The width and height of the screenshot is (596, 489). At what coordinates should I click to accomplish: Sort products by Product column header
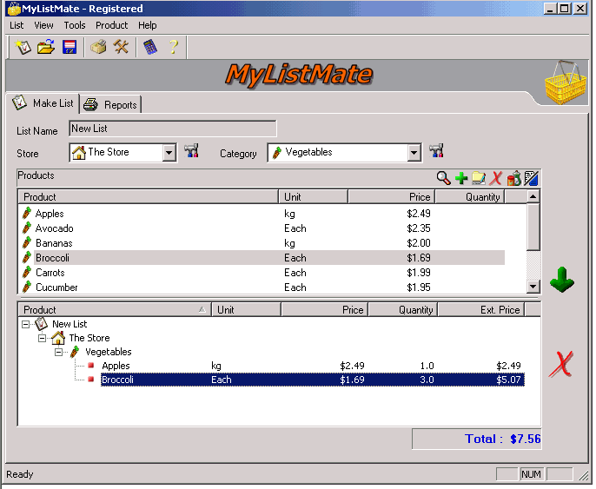click(149, 197)
